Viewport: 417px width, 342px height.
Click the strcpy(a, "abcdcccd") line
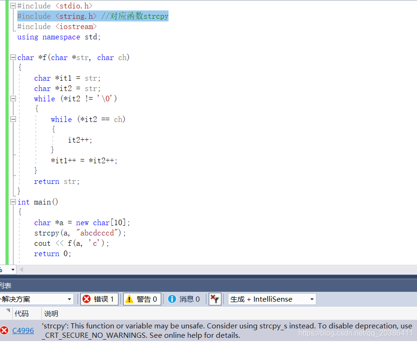[x=80, y=233]
